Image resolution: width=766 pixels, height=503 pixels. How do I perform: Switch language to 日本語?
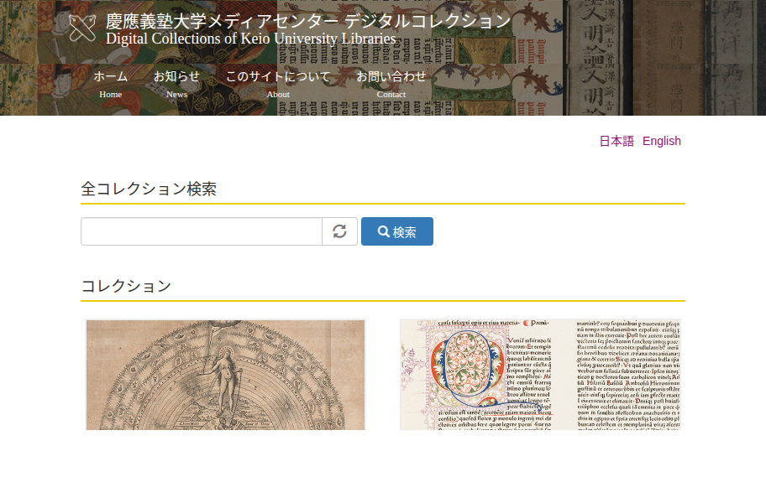[616, 141]
